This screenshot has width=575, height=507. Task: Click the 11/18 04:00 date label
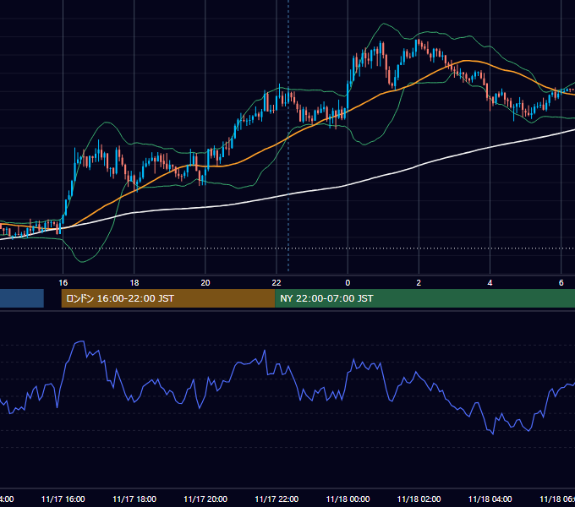[490, 499]
